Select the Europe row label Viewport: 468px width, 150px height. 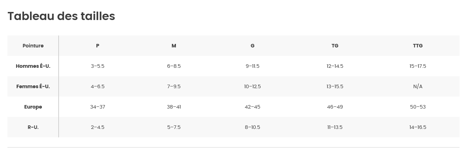pyautogui.click(x=33, y=107)
